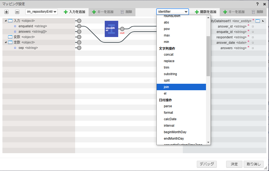Check the checkbox beside answer_id <string>

252,26
